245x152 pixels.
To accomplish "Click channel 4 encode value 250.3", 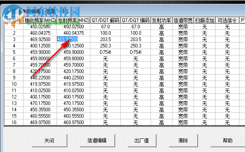I will (136, 46).
